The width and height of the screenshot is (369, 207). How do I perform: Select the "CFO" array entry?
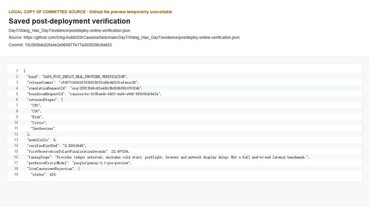tap(36, 106)
